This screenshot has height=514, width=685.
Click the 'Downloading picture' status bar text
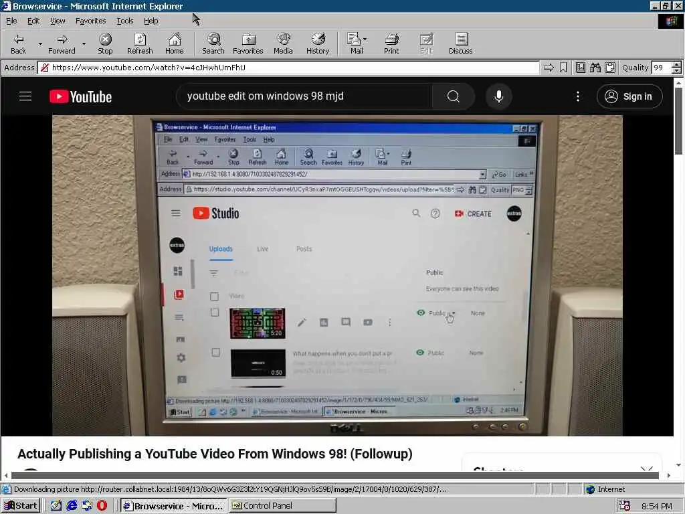[230, 489]
